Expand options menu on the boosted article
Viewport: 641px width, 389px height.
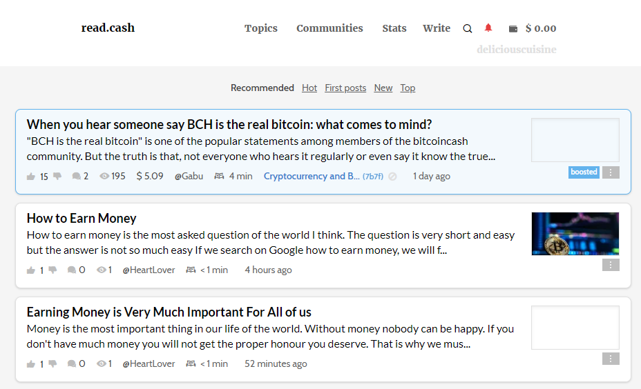tap(611, 172)
